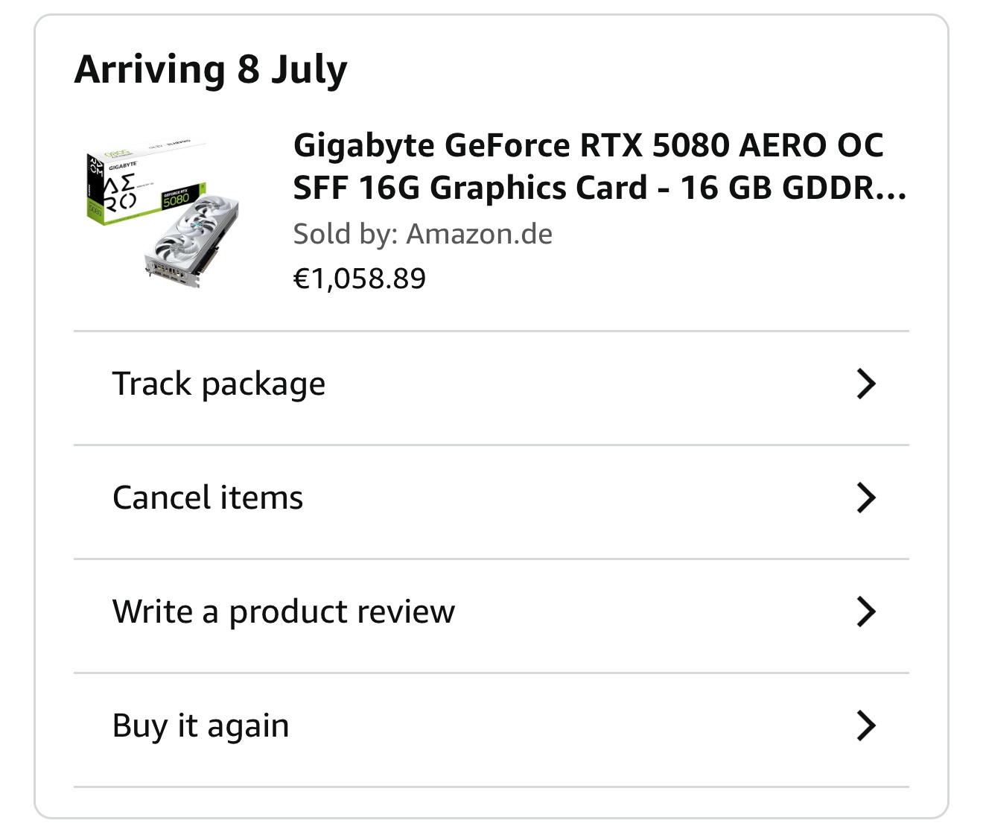Open the Track package option
Screen dimensions: 983x829
pos(219,384)
